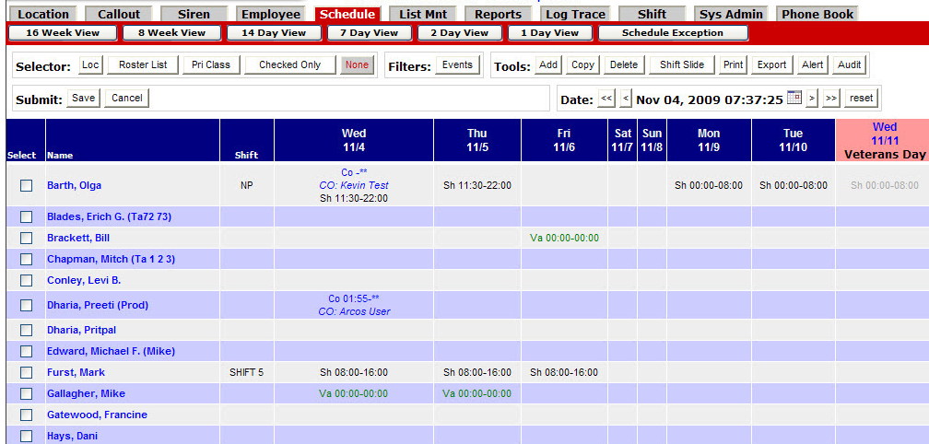Open the Phone Book tab
Image resolution: width=929 pixels, height=444 pixels.
coord(817,14)
